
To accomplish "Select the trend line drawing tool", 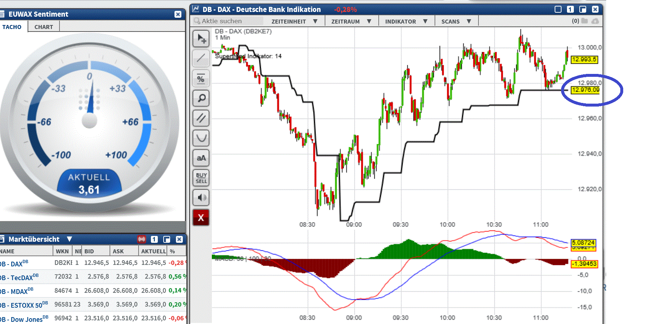I will (201, 58).
